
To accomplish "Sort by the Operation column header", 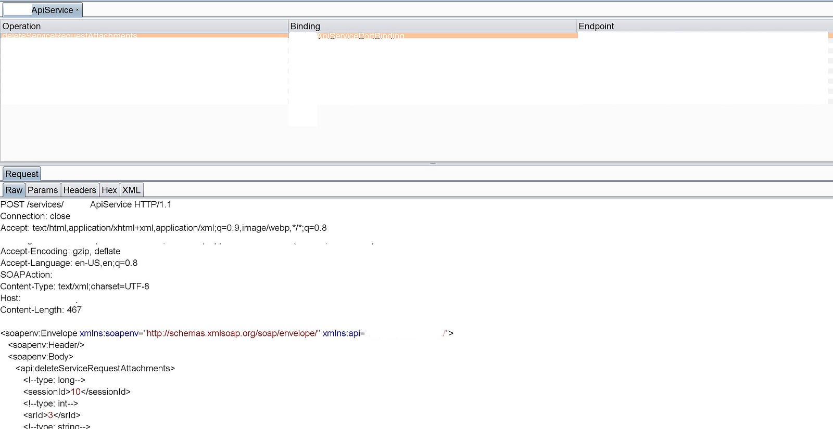I will click(144, 26).
